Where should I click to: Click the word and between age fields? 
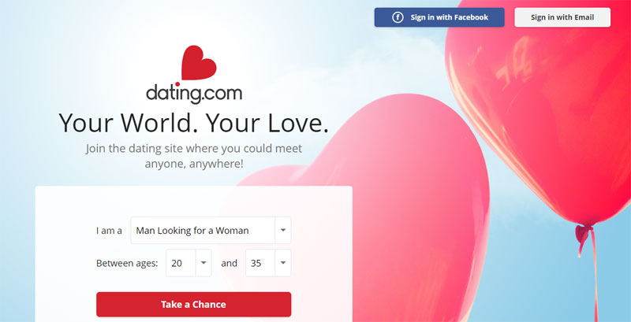coord(229,264)
